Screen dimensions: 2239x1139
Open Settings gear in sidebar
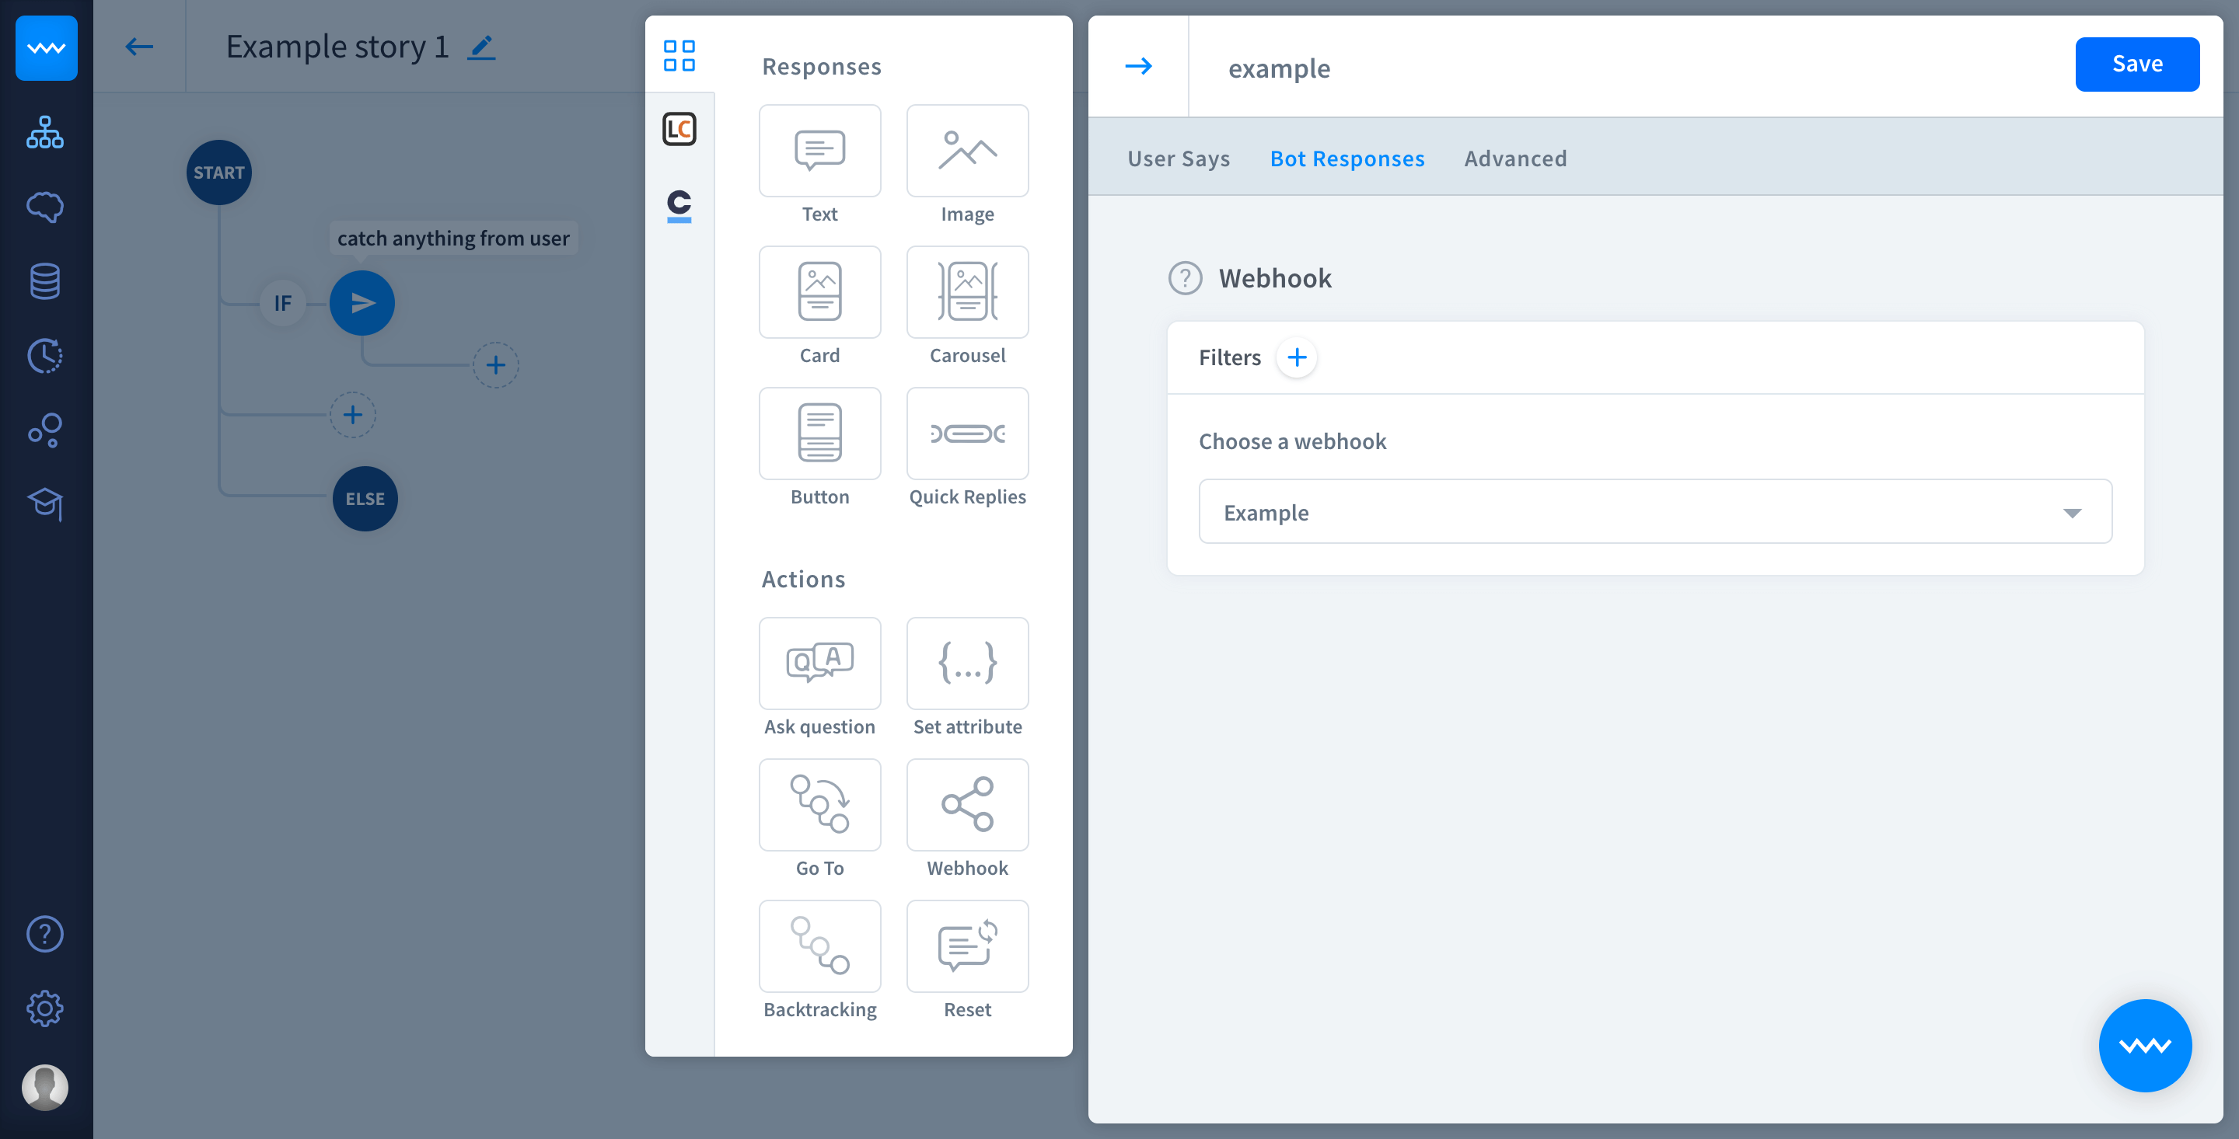45,1008
